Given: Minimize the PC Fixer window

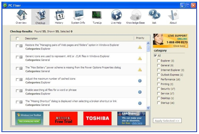Looking at the screenshot, I should [x=183, y=6].
